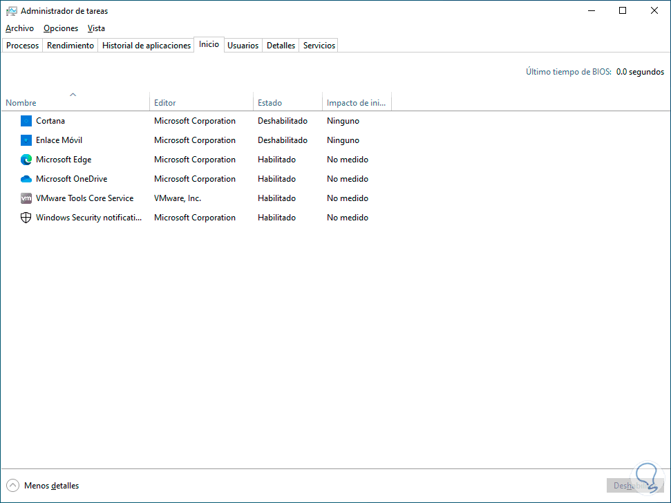Click the 0.0 segundos BIOS value

click(x=640, y=72)
